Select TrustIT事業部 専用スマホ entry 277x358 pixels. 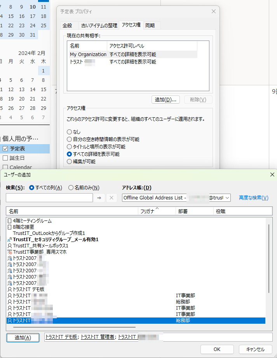pos(39,252)
